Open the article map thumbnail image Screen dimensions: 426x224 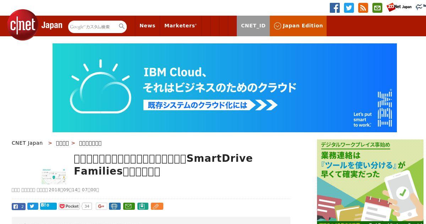(x=54, y=176)
